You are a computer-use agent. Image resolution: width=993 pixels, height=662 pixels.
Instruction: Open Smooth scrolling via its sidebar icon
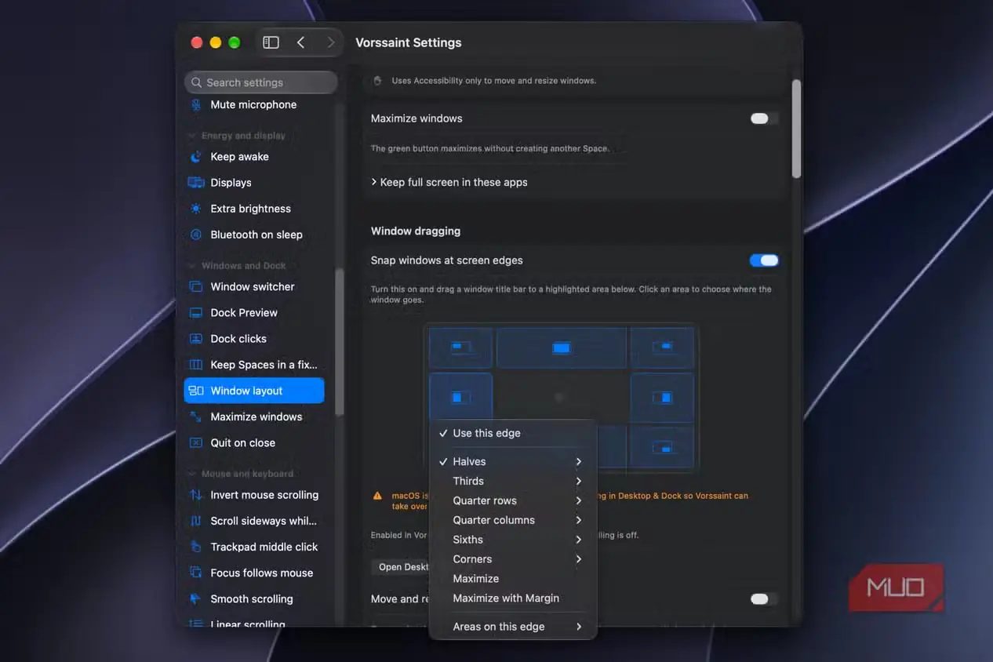coord(196,599)
